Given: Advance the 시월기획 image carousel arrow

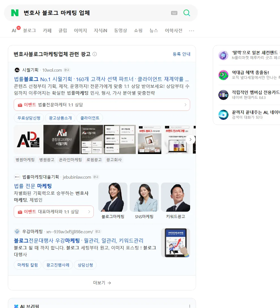Looking at the screenshot, I should 190,139.
